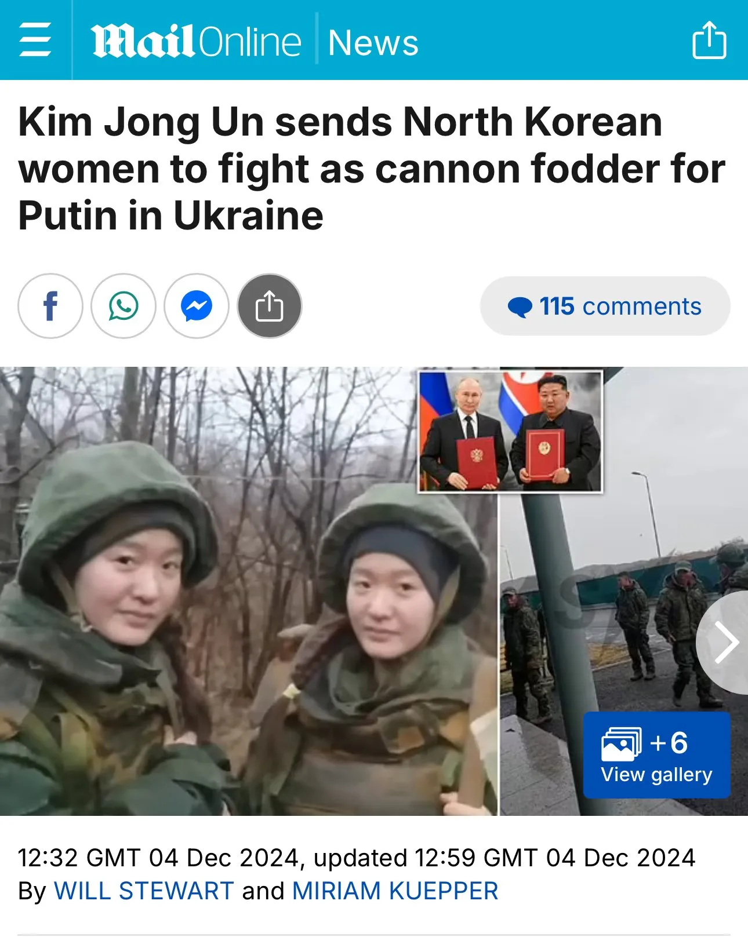
Task: Open author MIRIAM KUEPPER's page
Action: 395,891
